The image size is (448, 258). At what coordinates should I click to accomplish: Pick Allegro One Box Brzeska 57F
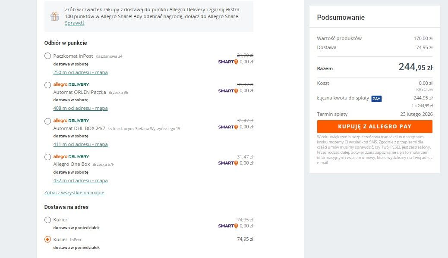click(48, 157)
